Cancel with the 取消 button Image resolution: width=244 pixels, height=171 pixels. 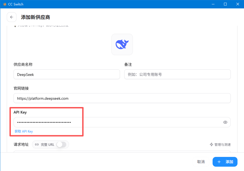tap(201, 162)
